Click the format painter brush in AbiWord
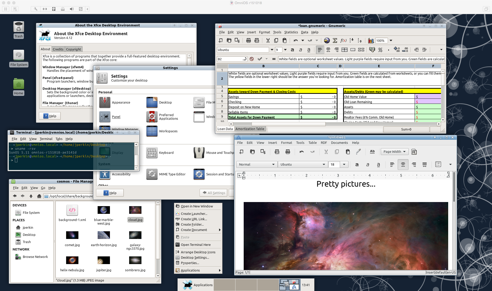 [358, 152]
